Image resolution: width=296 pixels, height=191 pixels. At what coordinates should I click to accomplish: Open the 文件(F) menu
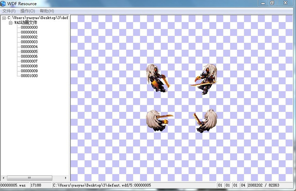(9, 11)
